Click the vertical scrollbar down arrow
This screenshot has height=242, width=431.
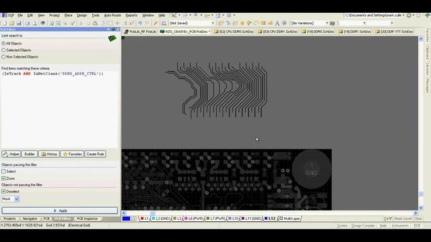(421, 208)
